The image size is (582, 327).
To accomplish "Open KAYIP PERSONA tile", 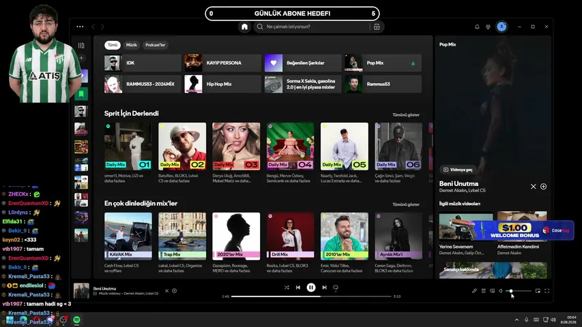I will tap(222, 63).
